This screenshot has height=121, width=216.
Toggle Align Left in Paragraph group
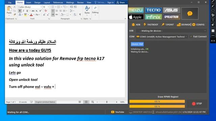click(53, 11)
